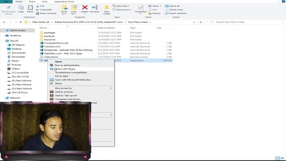Click Cut in Clipboard group
Screen dimensions: 286x161
[x=40, y=6]
